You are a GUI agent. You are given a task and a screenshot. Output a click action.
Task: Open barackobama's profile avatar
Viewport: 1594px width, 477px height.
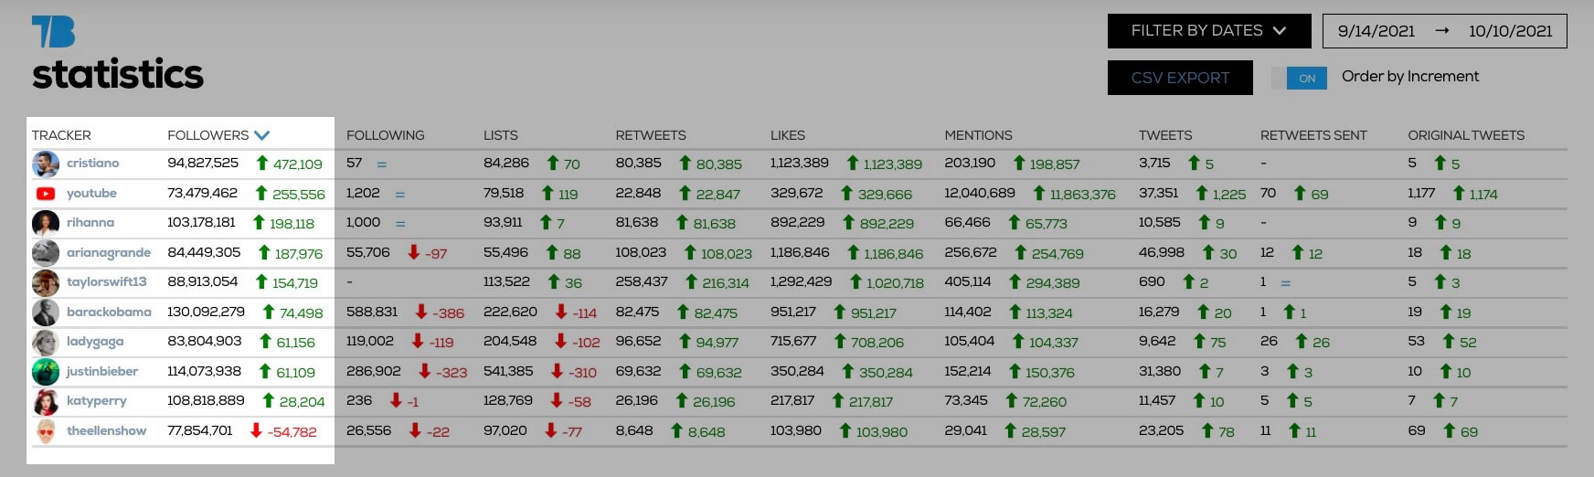tap(46, 313)
